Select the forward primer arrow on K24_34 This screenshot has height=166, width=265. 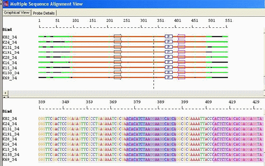[x=118, y=42]
